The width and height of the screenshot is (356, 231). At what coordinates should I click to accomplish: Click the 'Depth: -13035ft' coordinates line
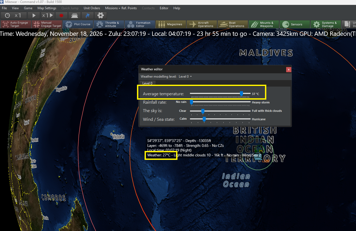click(x=179, y=141)
